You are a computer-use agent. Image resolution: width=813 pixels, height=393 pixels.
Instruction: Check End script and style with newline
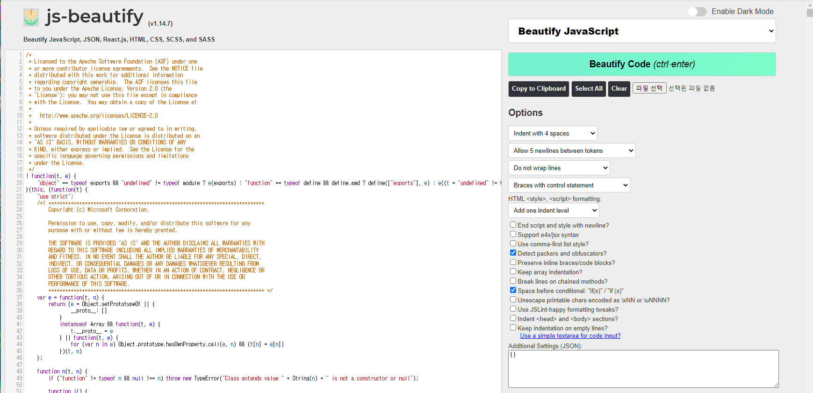pyautogui.click(x=513, y=225)
